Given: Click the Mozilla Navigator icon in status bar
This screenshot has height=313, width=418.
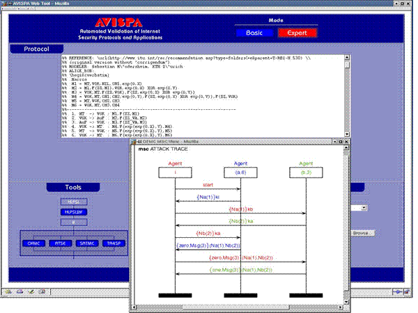Looking at the screenshot, I should pos(7,290).
